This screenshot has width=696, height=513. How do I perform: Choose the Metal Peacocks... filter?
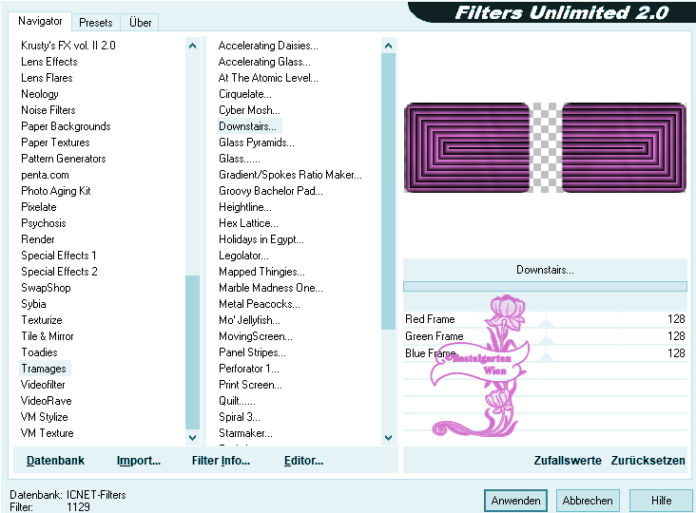(x=260, y=304)
